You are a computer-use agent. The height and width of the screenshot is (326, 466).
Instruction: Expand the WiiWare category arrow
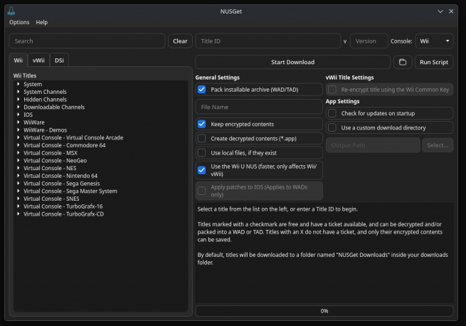[18, 122]
